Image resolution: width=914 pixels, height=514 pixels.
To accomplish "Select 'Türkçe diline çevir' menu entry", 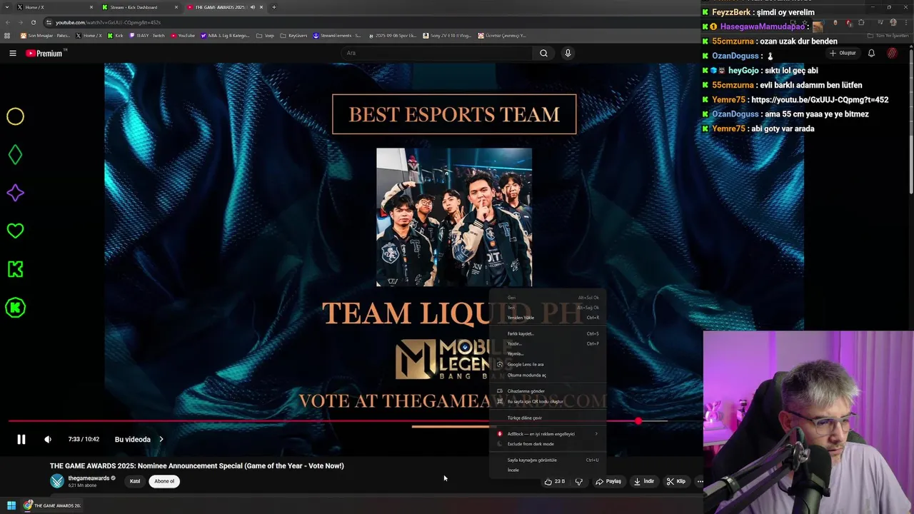I will (548, 418).
